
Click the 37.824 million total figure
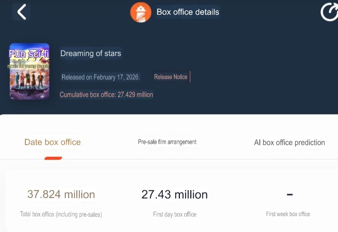click(61, 194)
